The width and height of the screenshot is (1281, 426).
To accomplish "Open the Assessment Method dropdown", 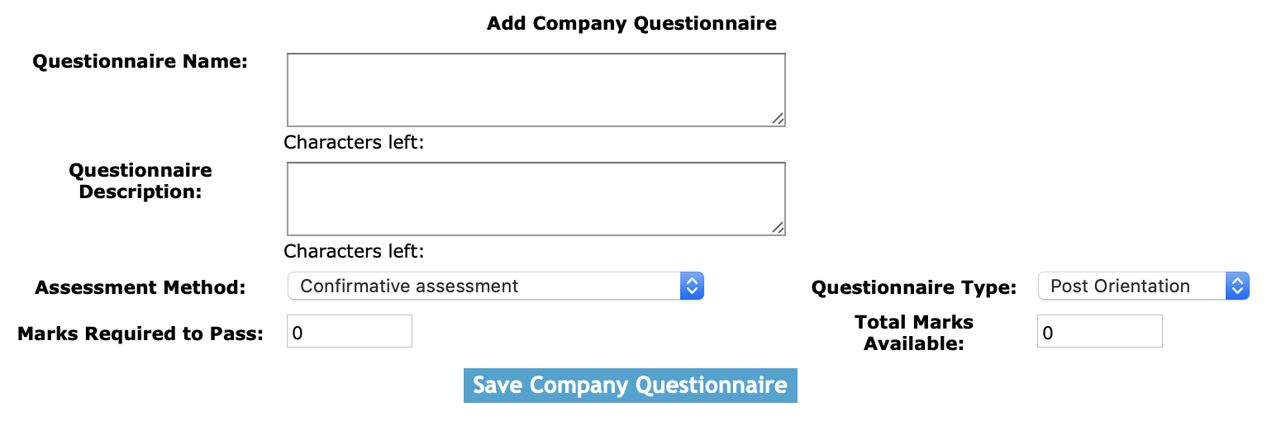I will [x=483, y=286].
